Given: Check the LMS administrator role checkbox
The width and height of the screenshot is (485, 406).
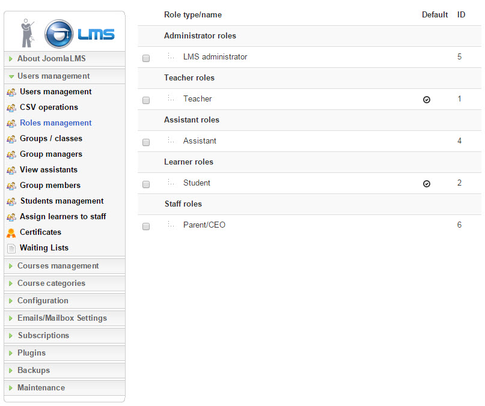Looking at the screenshot, I should (146, 58).
